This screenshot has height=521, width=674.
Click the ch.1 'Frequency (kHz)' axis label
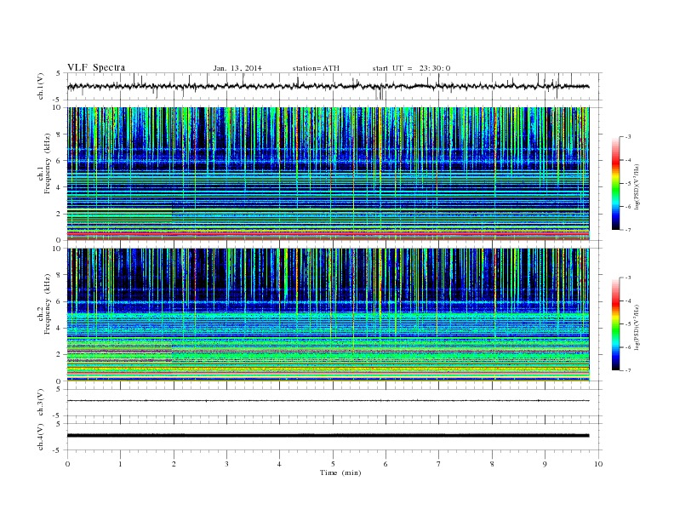pyautogui.click(x=48, y=163)
